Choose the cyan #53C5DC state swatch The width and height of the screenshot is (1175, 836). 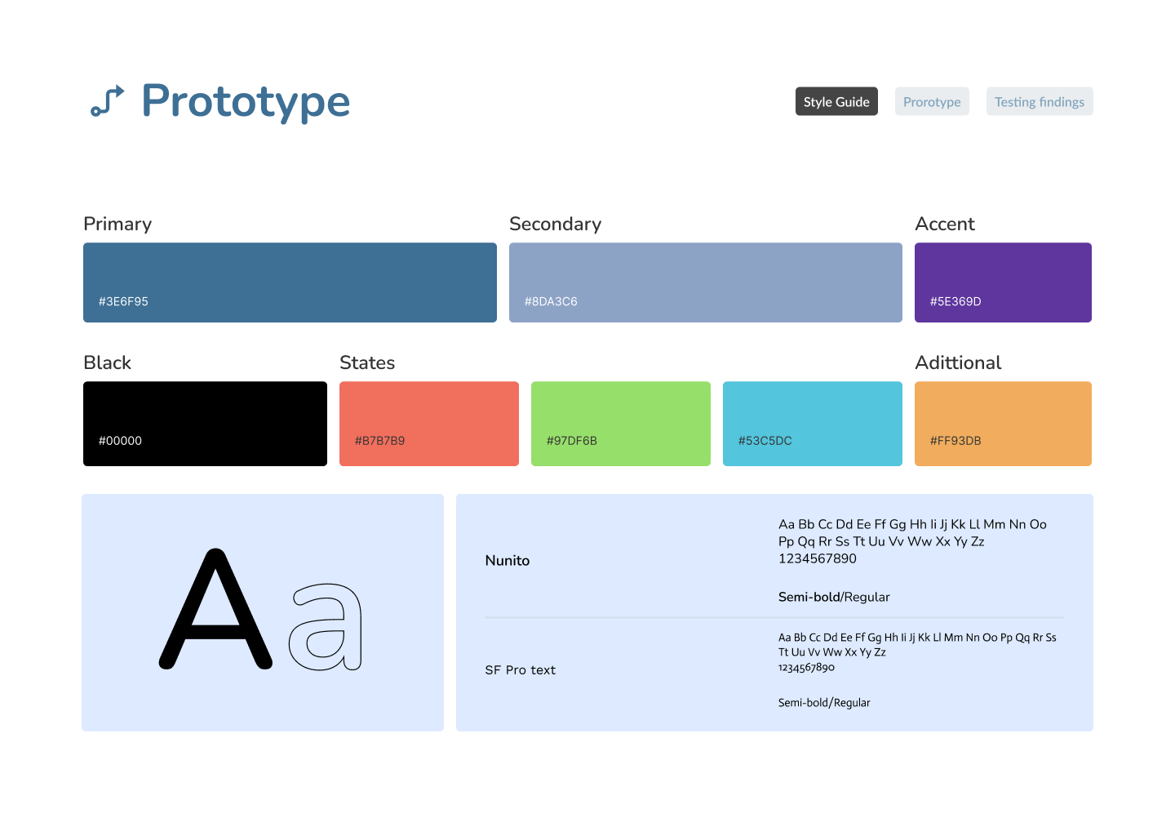coord(812,424)
